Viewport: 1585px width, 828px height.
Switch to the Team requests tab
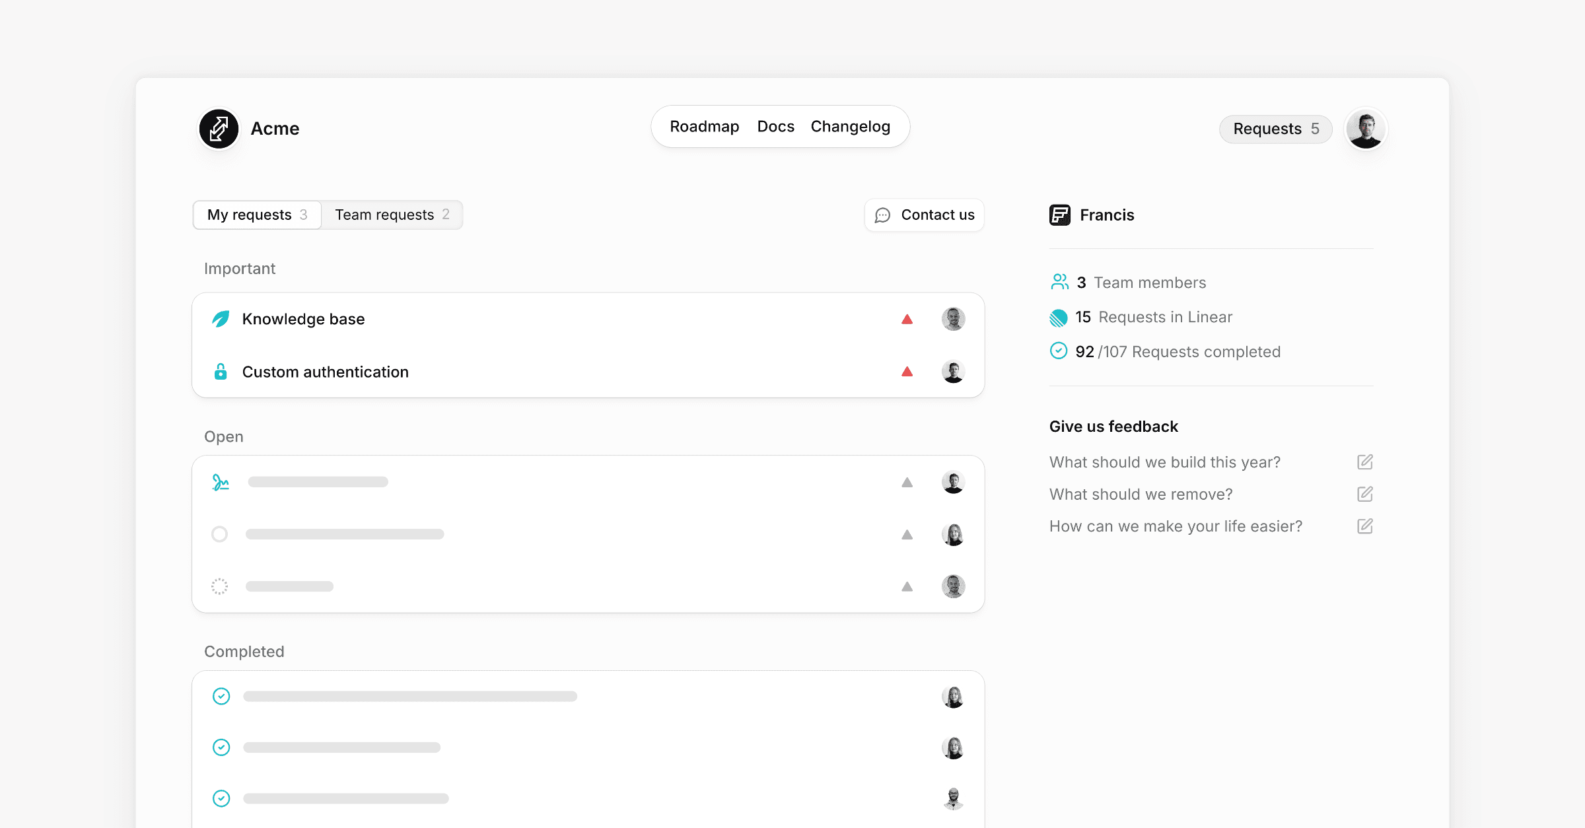tap(392, 215)
